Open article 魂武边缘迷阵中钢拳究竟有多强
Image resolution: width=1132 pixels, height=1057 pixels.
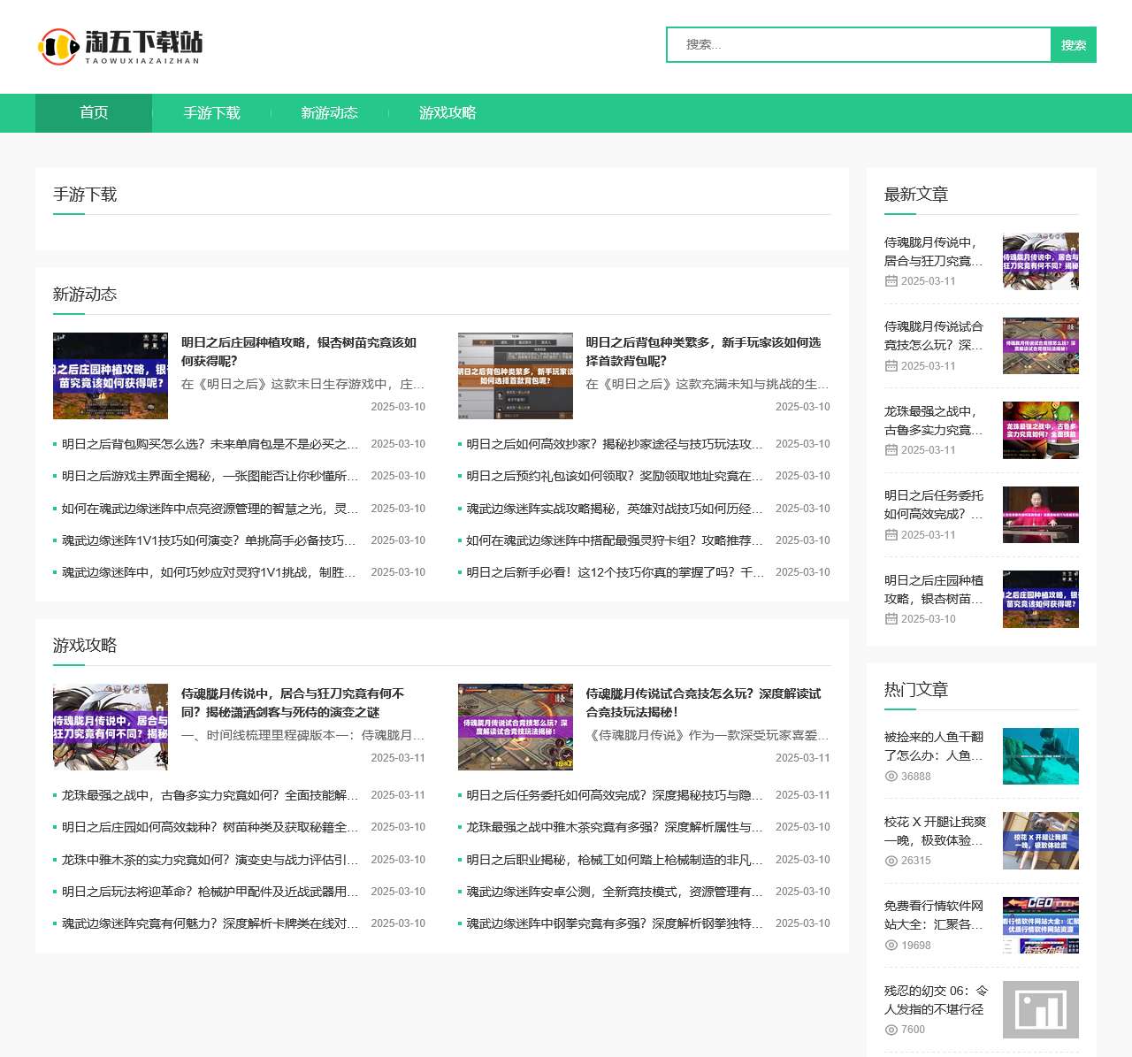coord(615,923)
